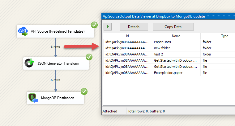Select the Paper Docs folder row
235x126 pixels.
pyautogui.click(x=169, y=42)
